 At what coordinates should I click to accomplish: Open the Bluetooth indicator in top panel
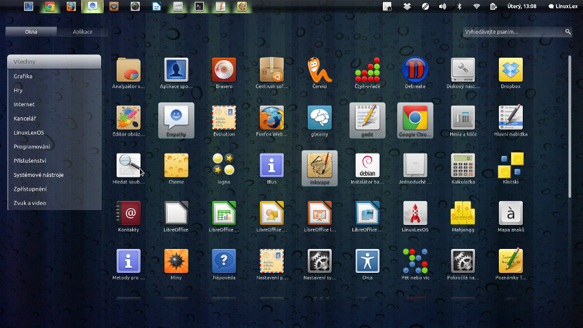pyautogui.click(x=459, y=6)
